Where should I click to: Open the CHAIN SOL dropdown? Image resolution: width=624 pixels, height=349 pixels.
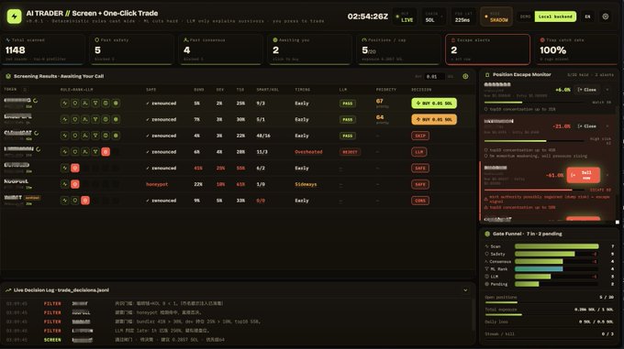point(433,16)
